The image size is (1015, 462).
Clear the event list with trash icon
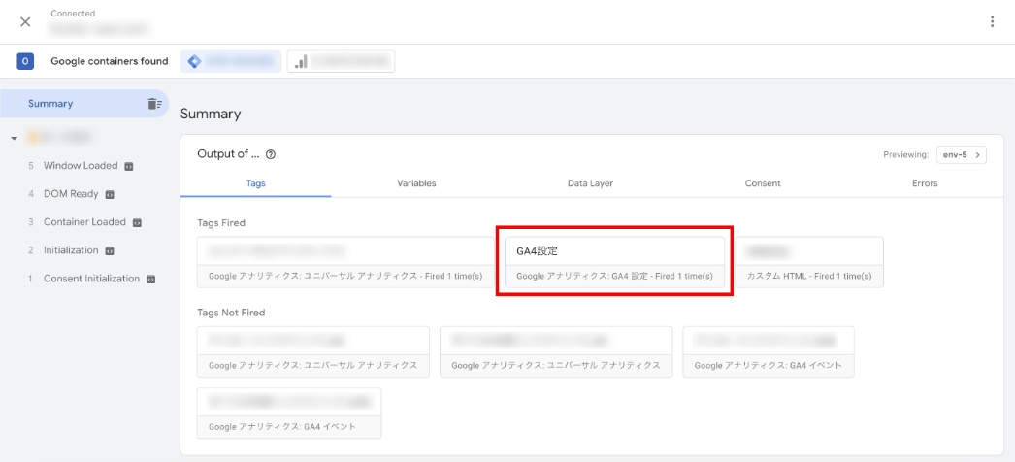154,104
